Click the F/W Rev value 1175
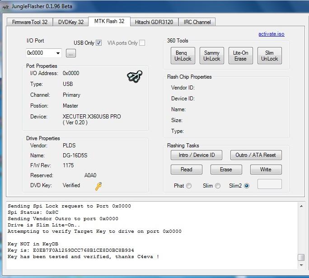The height and width of the screenshot is (278, 309). (x=68, y=165)
